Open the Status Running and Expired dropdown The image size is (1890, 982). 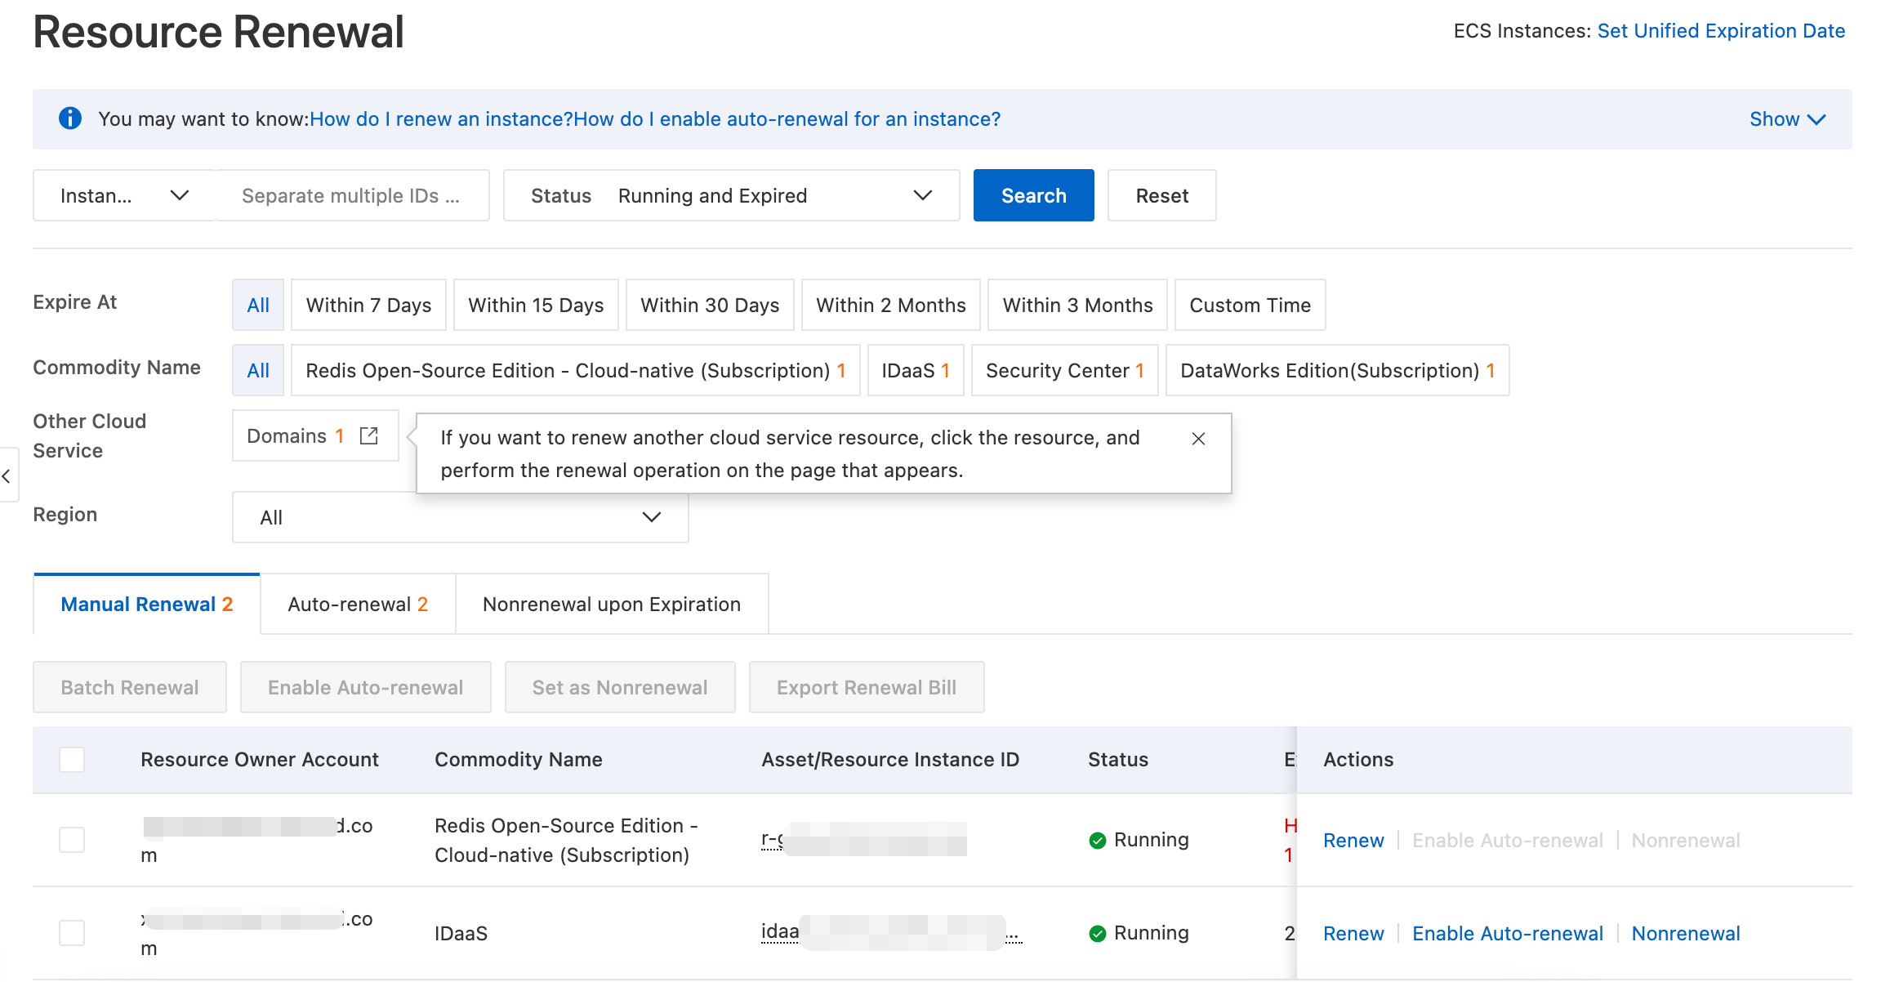click(x=731, y=195)
